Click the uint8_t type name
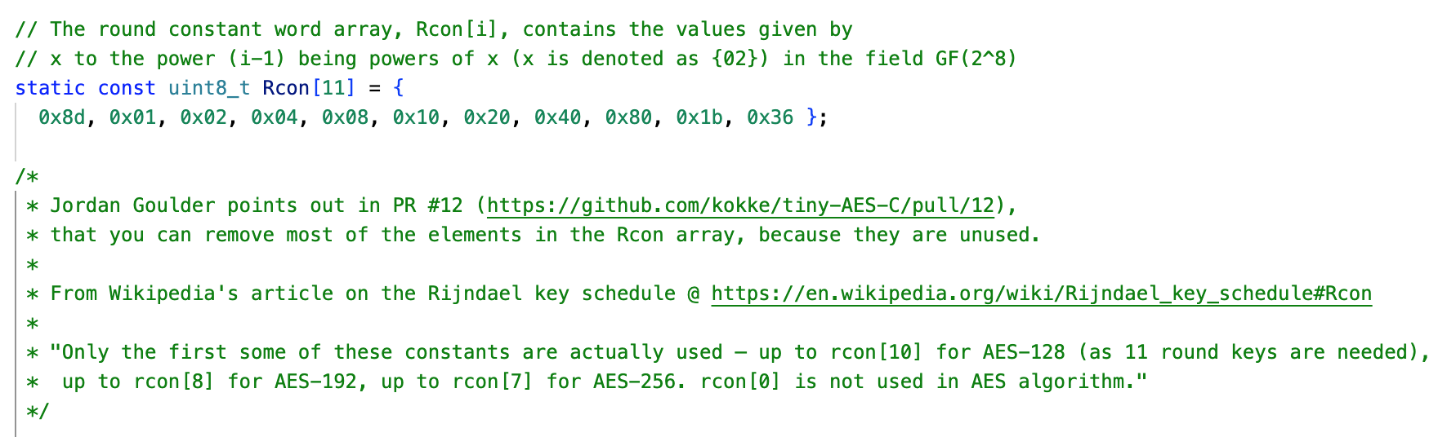This screenshot has height=437, width=1456. click(209, 88)
